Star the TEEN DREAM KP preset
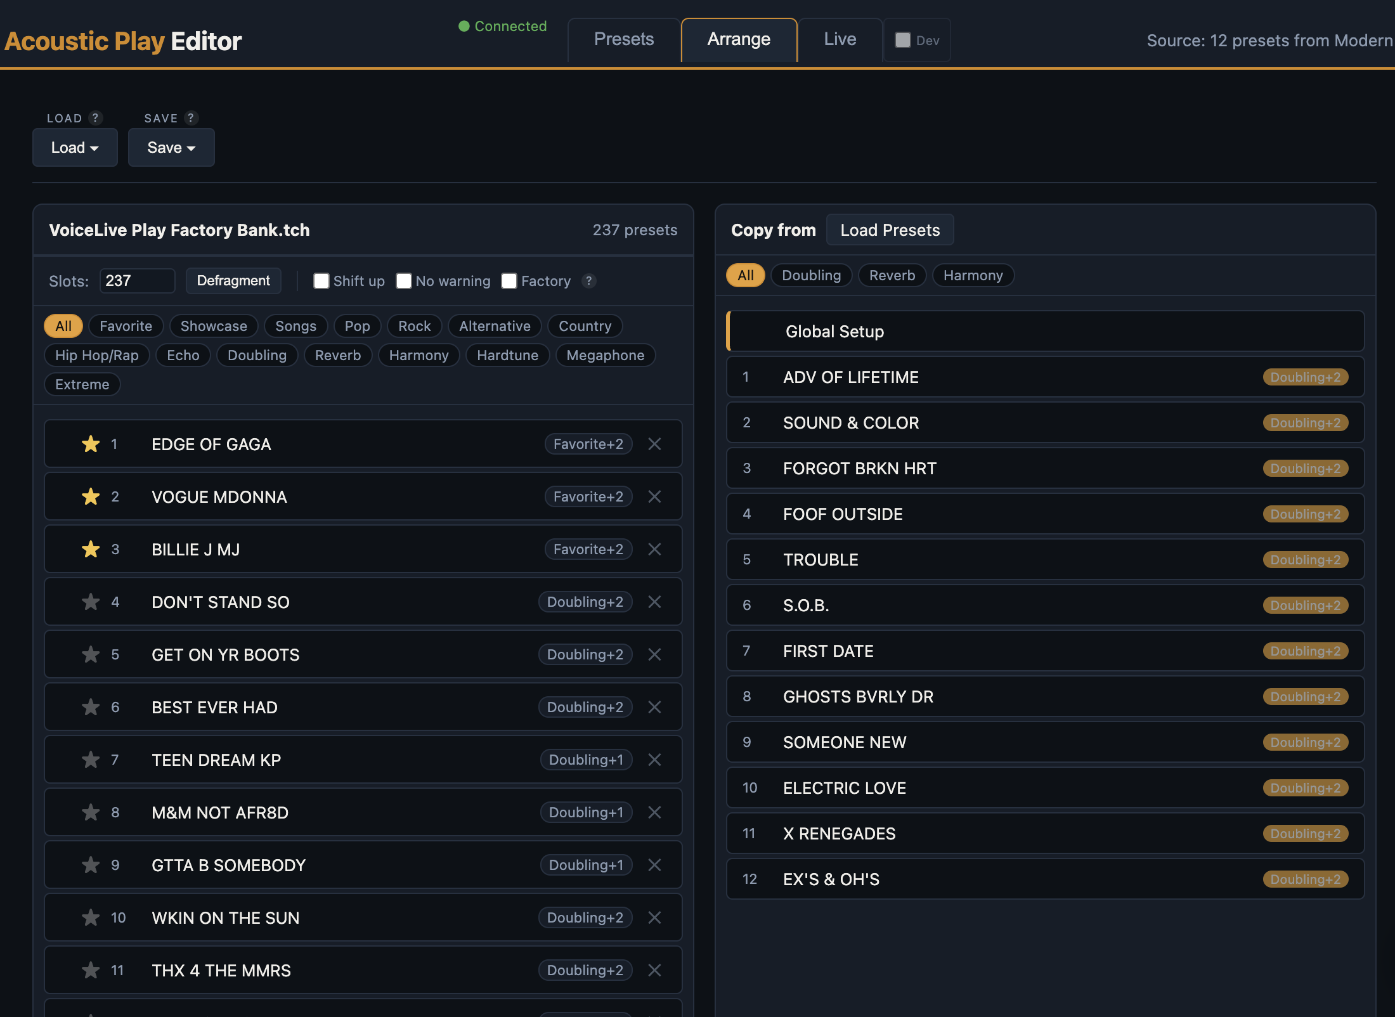Viewport: 1395px width, 1017px height. click(91, 760)
